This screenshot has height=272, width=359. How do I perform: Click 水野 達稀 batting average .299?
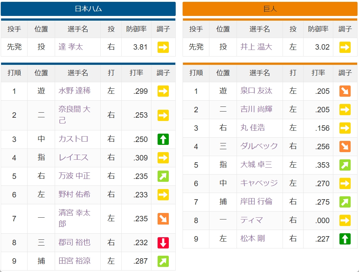tap(141, 91)
